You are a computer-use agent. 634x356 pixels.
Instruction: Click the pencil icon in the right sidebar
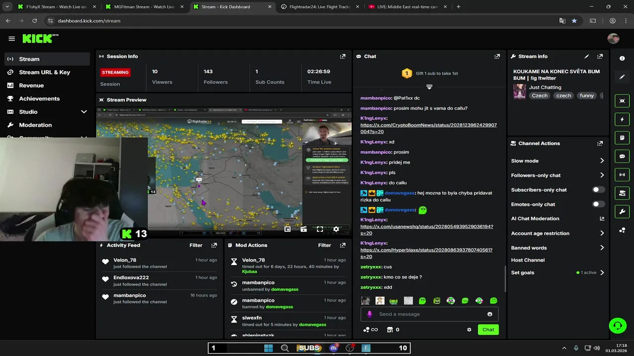(x=622, y=77)
